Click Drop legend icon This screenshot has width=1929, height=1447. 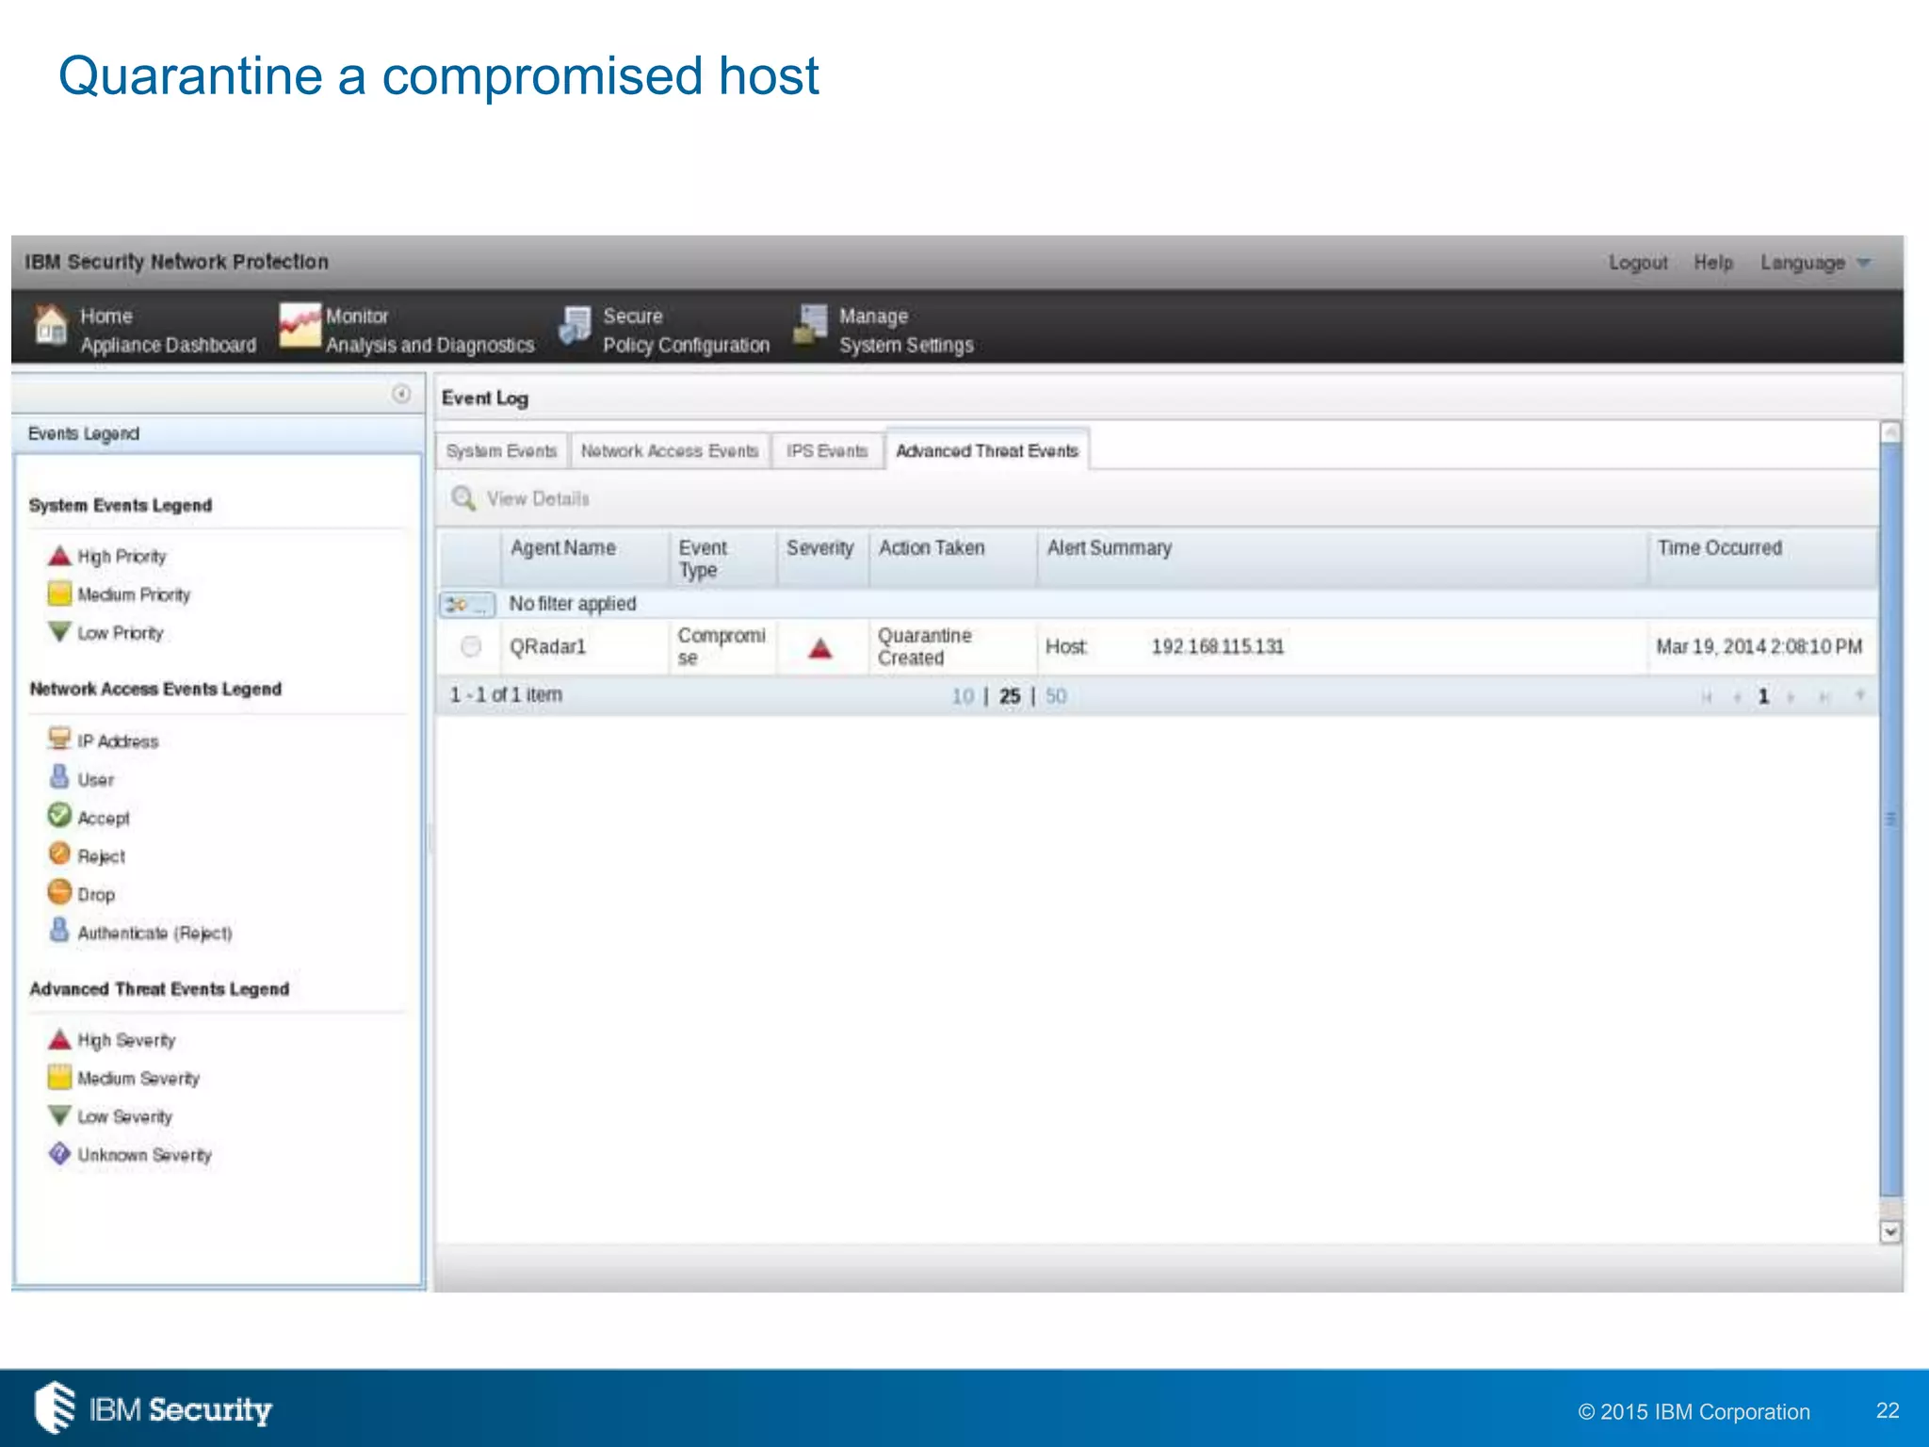pyautogui.click(x=59, y=891)
